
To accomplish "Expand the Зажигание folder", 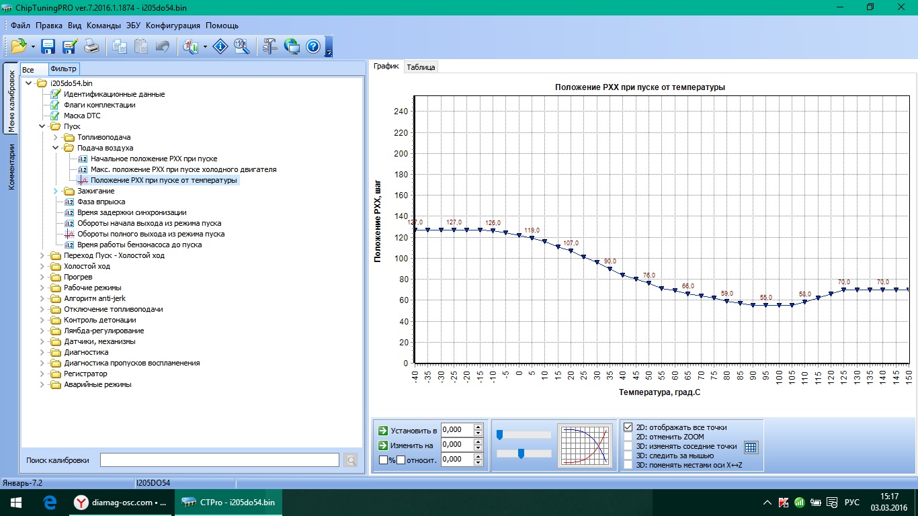I will click(x=56, y=191).
